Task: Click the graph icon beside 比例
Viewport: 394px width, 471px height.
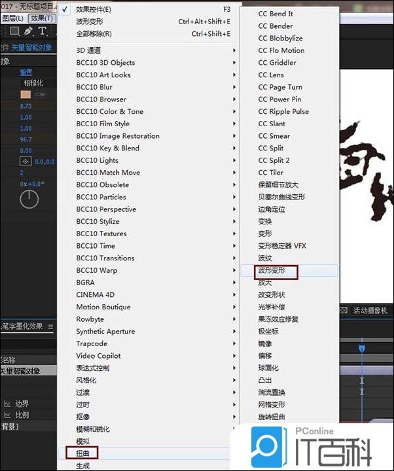Action: [7, 415]
